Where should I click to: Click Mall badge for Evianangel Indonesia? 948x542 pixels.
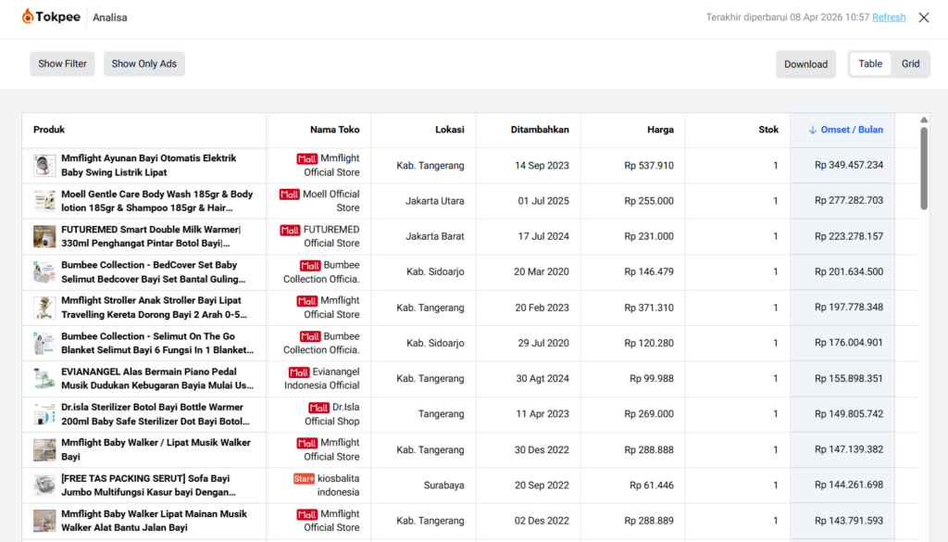point(299,372)
